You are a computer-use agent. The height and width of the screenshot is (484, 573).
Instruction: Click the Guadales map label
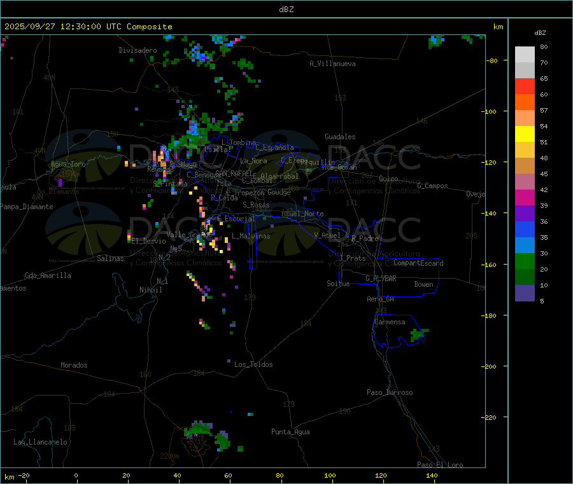pos(340,137)
